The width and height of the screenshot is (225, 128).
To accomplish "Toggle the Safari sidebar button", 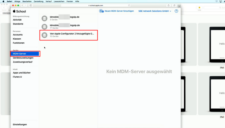I will click(x=31, y=5).
